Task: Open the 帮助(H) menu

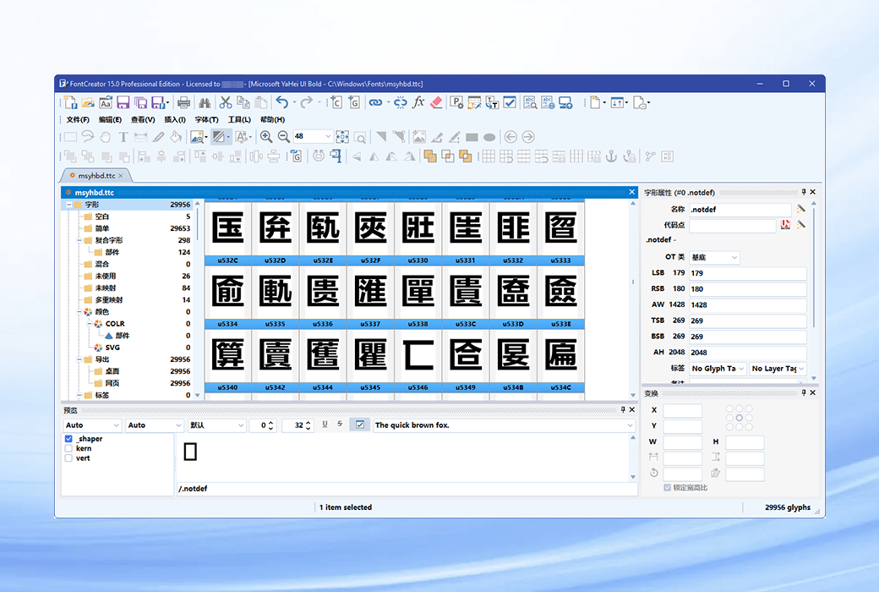Action: click(272, 119)
